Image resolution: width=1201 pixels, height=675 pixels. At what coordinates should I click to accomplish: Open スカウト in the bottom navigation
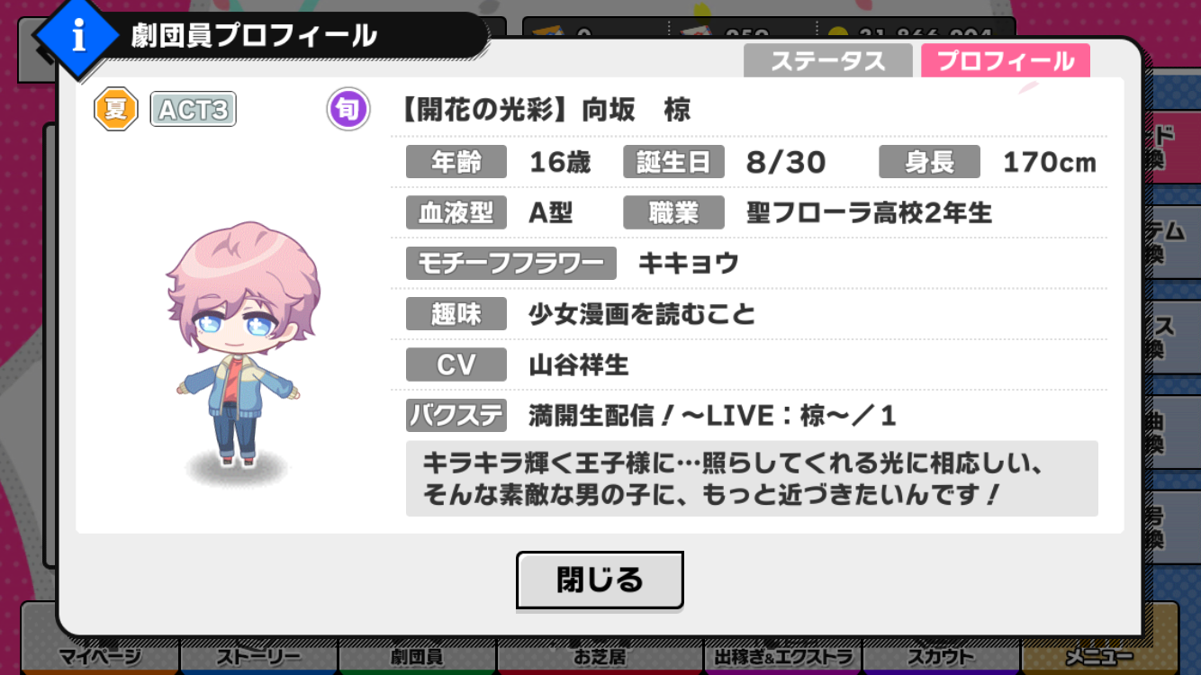pos(942,655)
